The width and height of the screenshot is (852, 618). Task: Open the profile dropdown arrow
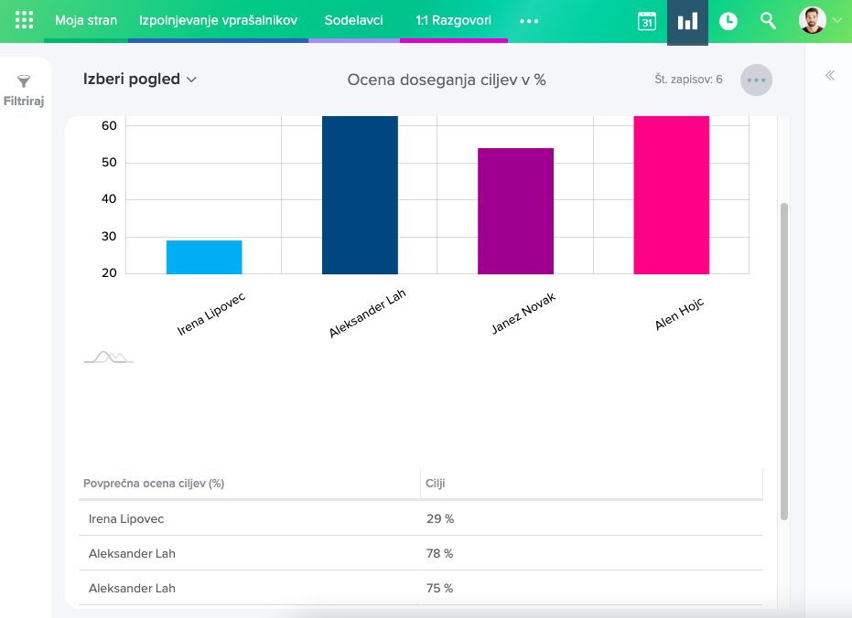(836, 21)
